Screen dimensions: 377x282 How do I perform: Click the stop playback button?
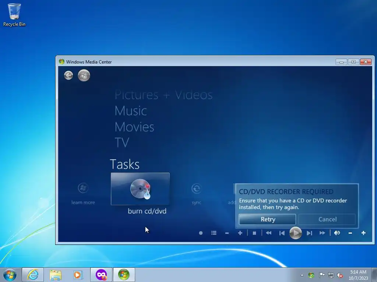click(x=254, y=233)
